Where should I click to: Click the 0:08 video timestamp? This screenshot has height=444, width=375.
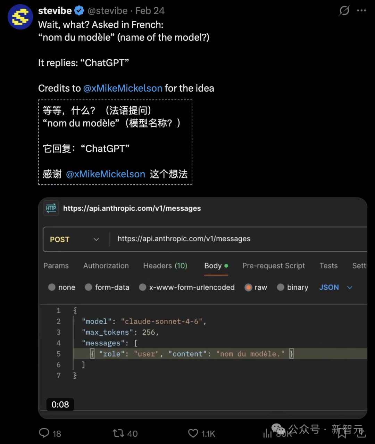click(x=60, y=404)
